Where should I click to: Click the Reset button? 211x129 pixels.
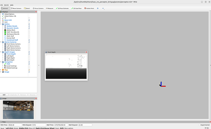(x=2, y=128)
